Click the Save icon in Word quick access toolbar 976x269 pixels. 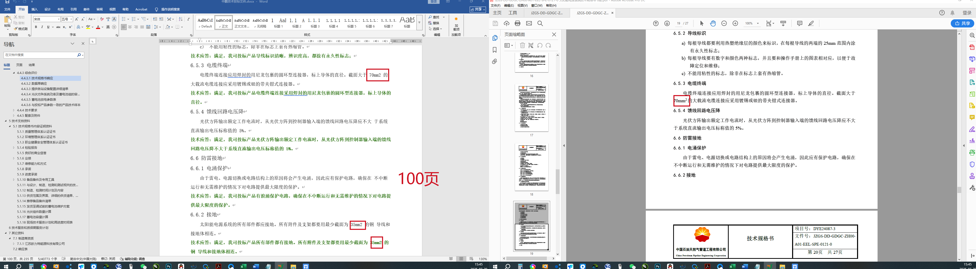(x=7, y=2)
